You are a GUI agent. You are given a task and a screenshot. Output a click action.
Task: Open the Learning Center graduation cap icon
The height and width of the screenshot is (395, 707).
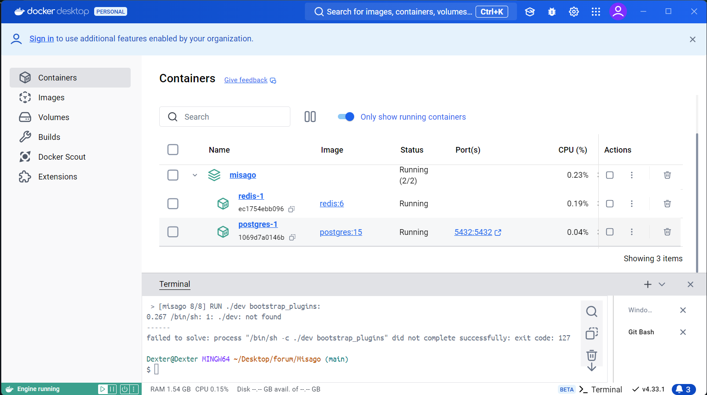click(x=530, y=12)
